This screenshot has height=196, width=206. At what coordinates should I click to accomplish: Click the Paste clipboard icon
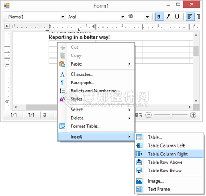tap(62, 64)
